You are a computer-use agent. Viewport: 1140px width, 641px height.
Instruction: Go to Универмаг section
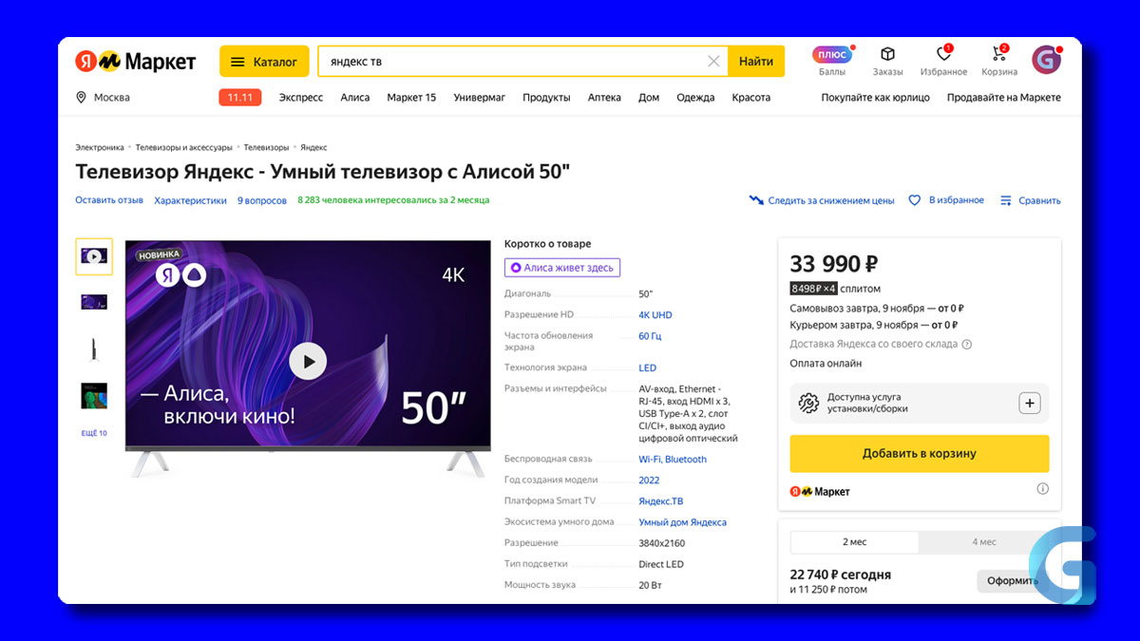480,98
